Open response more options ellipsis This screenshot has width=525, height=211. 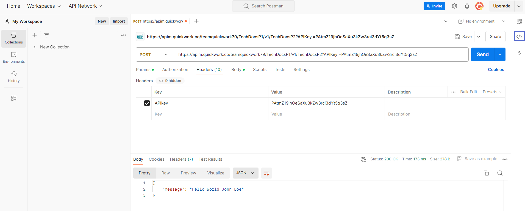click(x=505, y=159)
